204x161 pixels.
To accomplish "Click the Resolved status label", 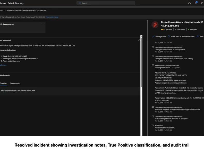I will 193,30.
